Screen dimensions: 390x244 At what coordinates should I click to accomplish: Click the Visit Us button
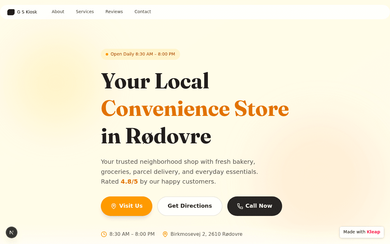[126, 206]
